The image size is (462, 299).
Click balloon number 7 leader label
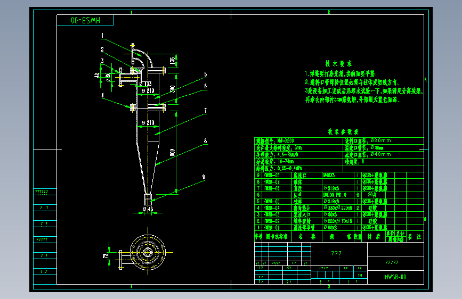coord(205,111)
